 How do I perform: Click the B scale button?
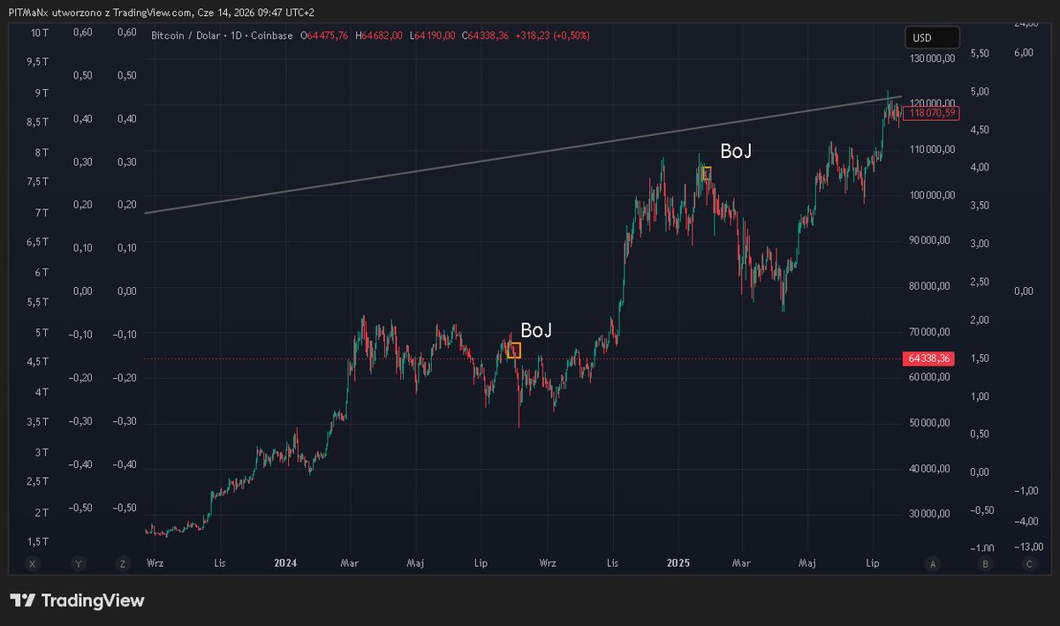985,563
